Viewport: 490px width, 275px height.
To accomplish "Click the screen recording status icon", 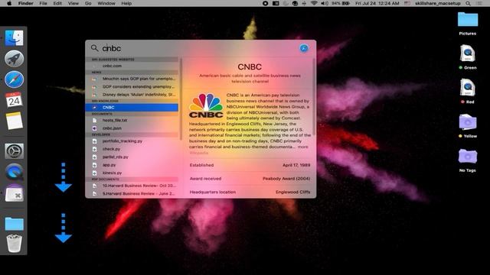I will [x=266, y=3].
